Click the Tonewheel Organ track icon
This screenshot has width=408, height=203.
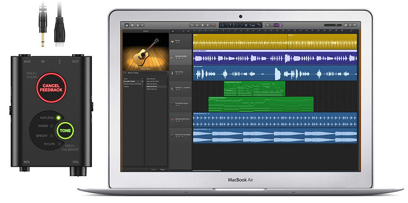pyautogui.click(x=172, y=104)
